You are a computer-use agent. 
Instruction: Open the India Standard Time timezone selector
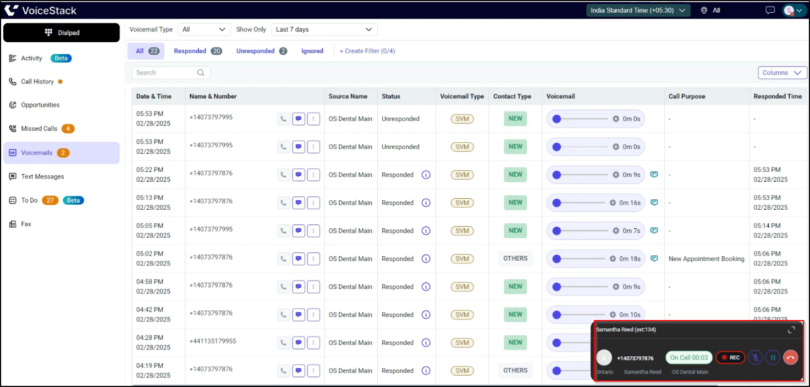click(637, 10)
